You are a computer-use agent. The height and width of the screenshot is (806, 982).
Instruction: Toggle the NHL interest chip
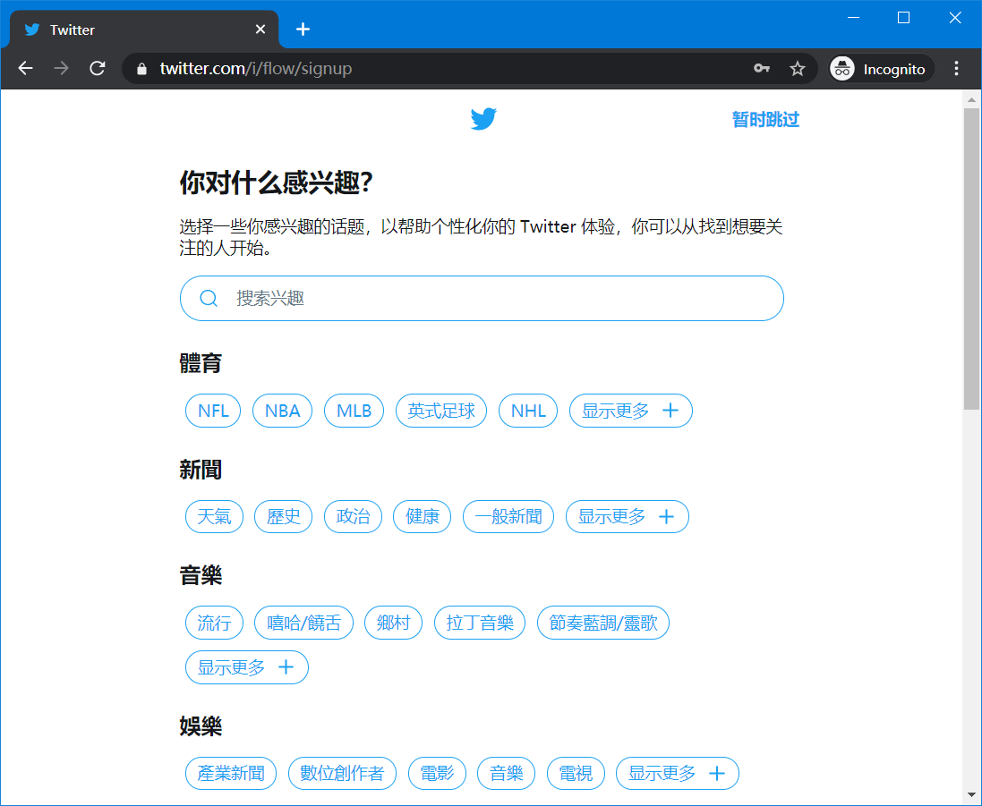(528, 411)
